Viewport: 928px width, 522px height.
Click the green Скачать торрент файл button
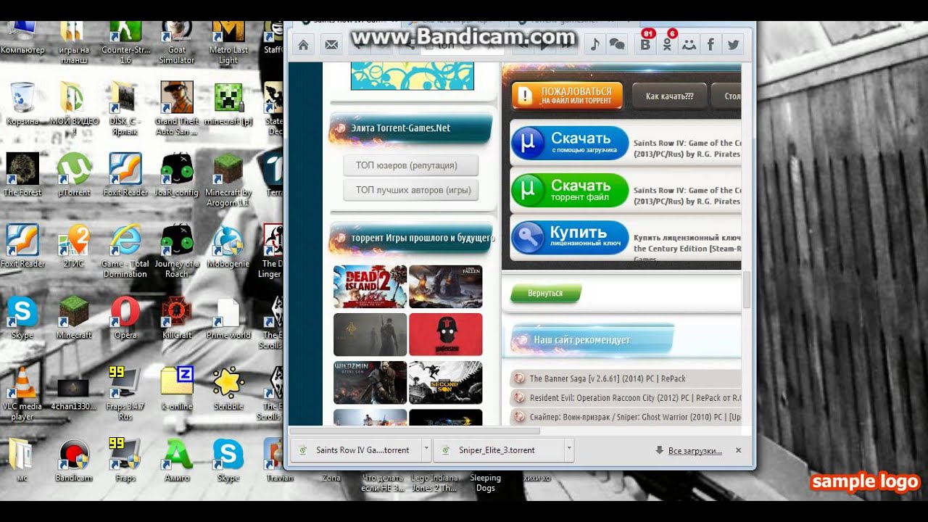(x=570, y=190)
